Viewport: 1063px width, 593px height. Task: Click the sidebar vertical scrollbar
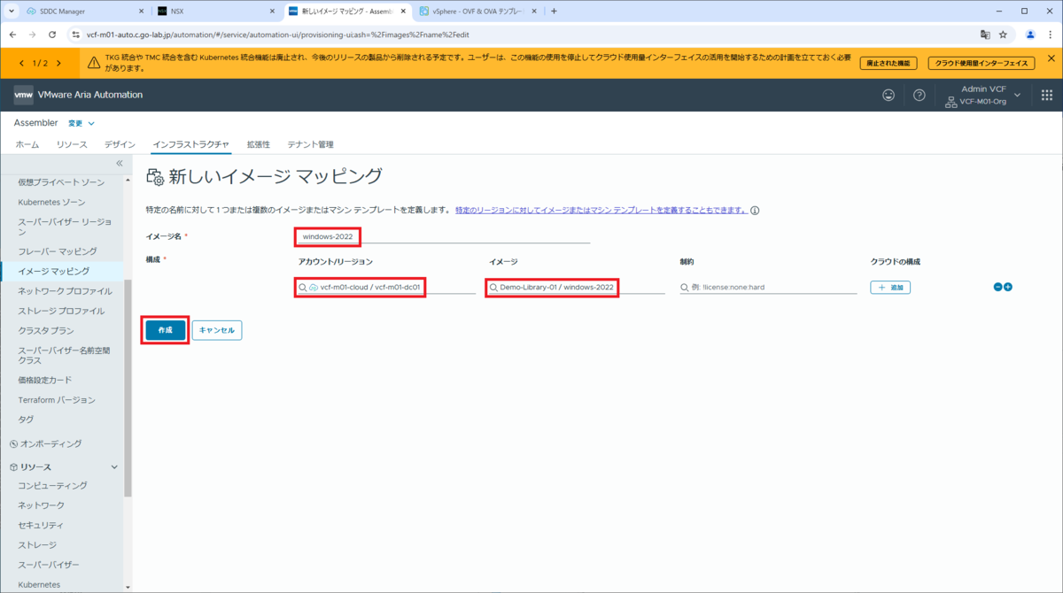[x=128, y=389]
